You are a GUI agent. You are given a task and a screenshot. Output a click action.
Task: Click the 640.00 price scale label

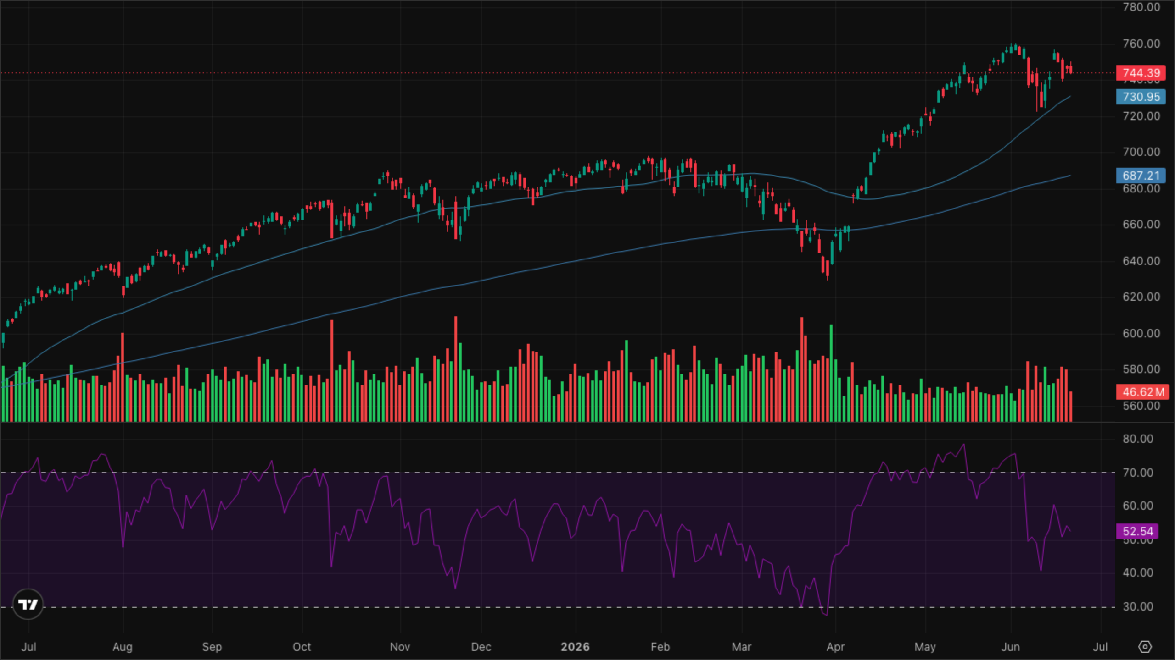[1141, 261]
